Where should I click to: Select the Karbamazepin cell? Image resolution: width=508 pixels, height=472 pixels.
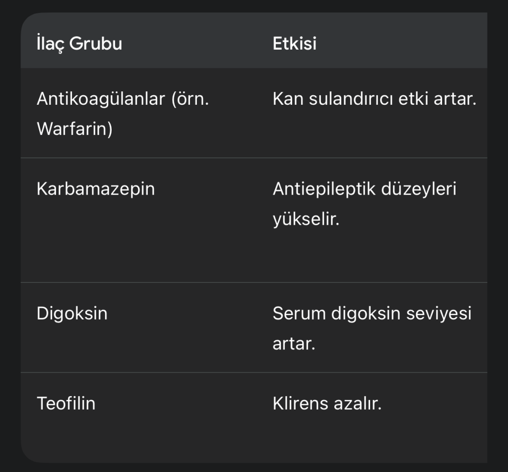click(x=96, y=189)
